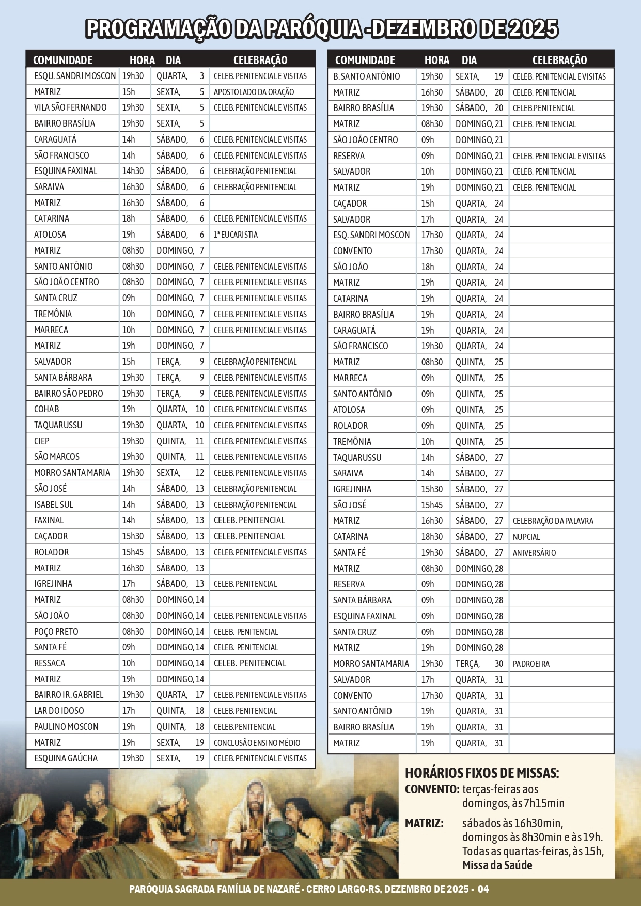Click the 'Lar do Idoso' community row

59,711
